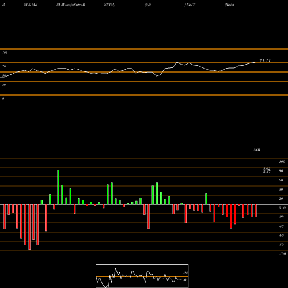The height and width of the screenshot is (288, 288).
Task: Click the 30 level label on RSI panel
Action: 4,85
